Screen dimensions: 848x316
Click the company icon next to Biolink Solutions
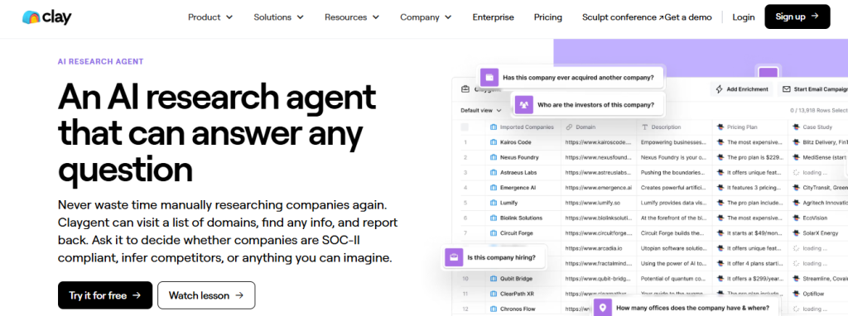pos(494,218)
